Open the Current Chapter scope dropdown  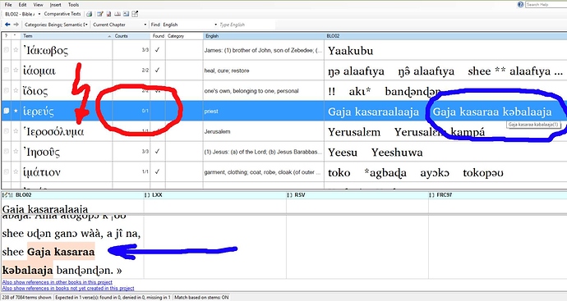pos(119,25)
